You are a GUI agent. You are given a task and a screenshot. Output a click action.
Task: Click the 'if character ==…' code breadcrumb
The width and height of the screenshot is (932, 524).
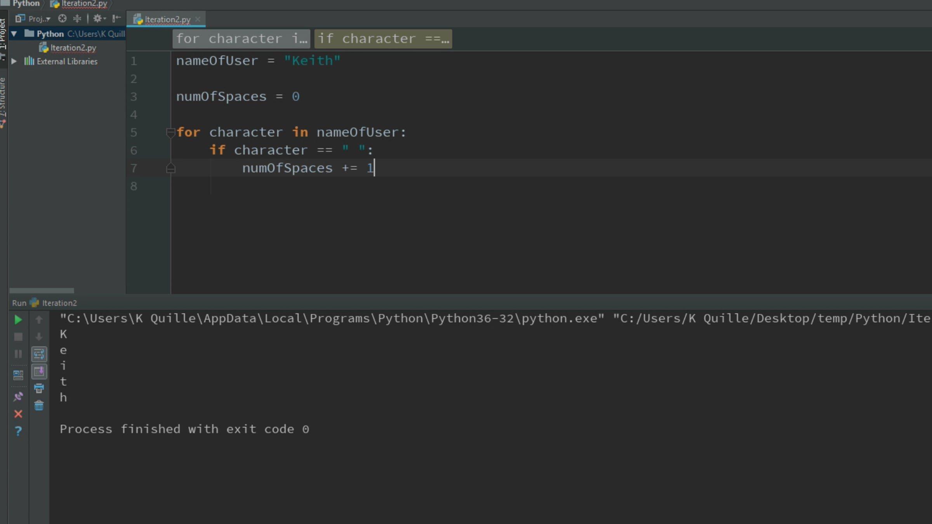[x=383, y=39]
